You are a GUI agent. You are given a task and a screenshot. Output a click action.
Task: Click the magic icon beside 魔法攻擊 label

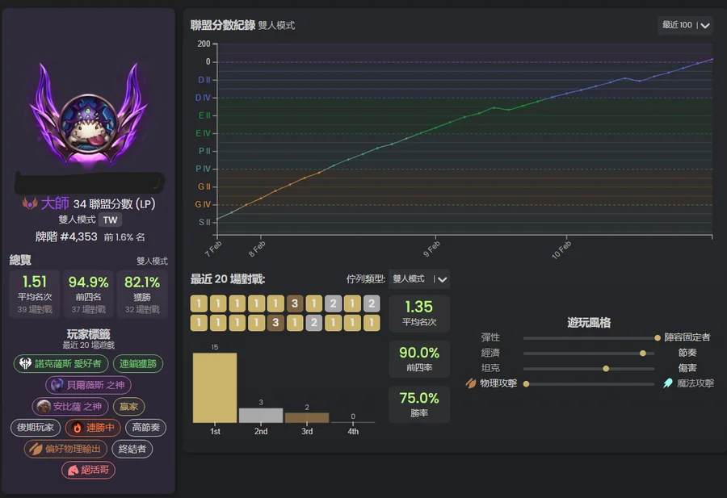pos(668,383)
